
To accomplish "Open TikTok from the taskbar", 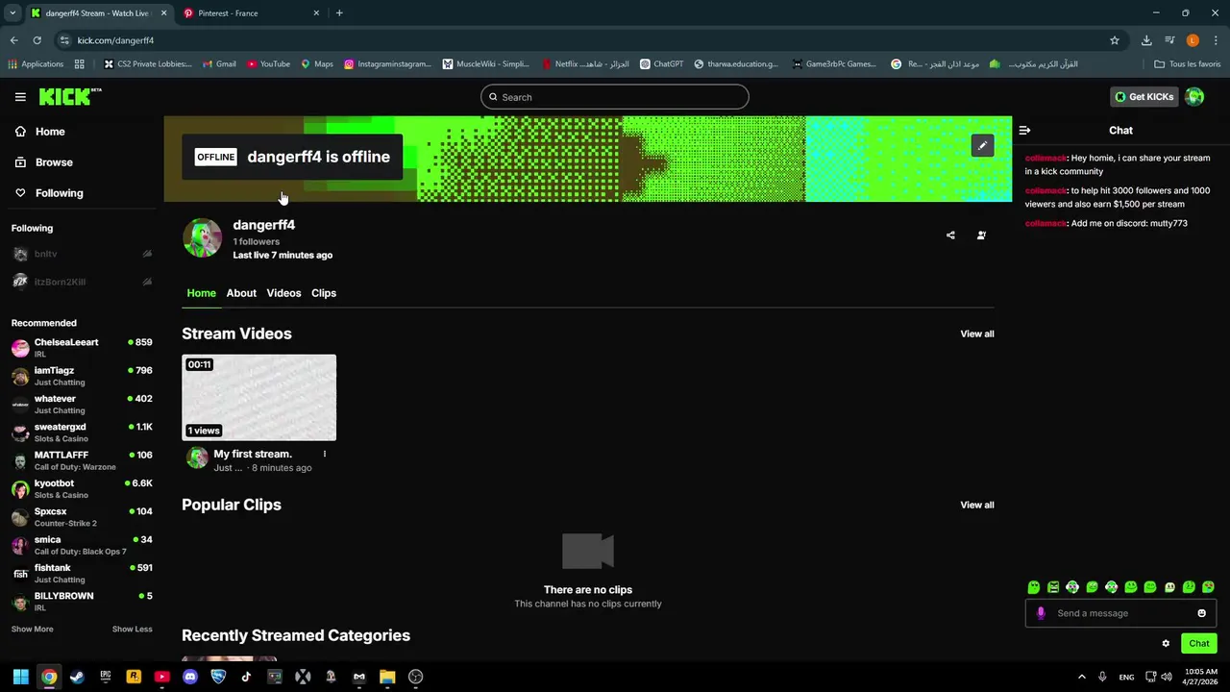I will pyautogui.click(x=246, y=677).
